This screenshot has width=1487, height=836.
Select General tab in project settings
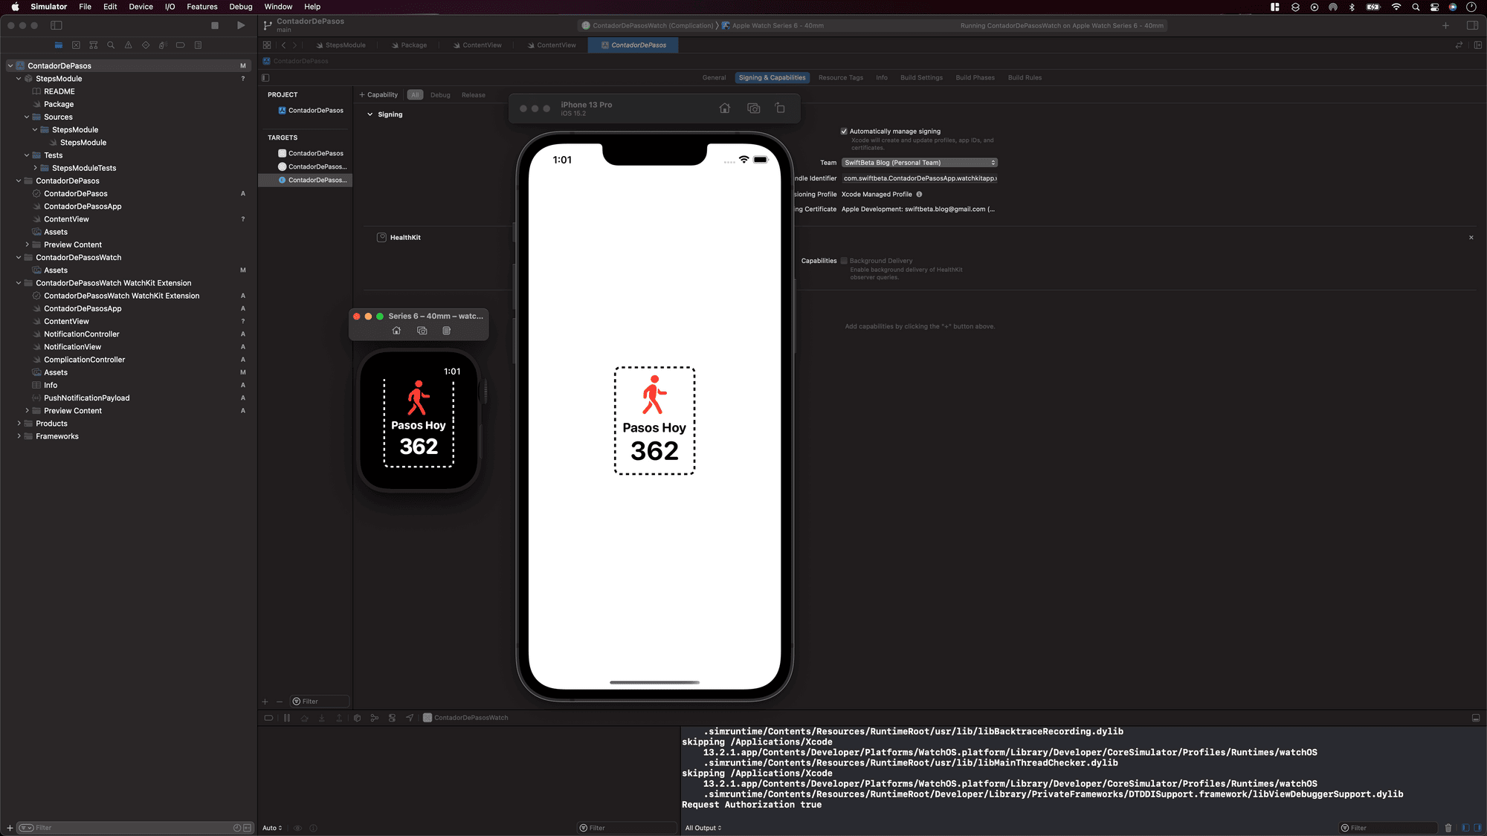pyautogui.click(x=712, y=77)
